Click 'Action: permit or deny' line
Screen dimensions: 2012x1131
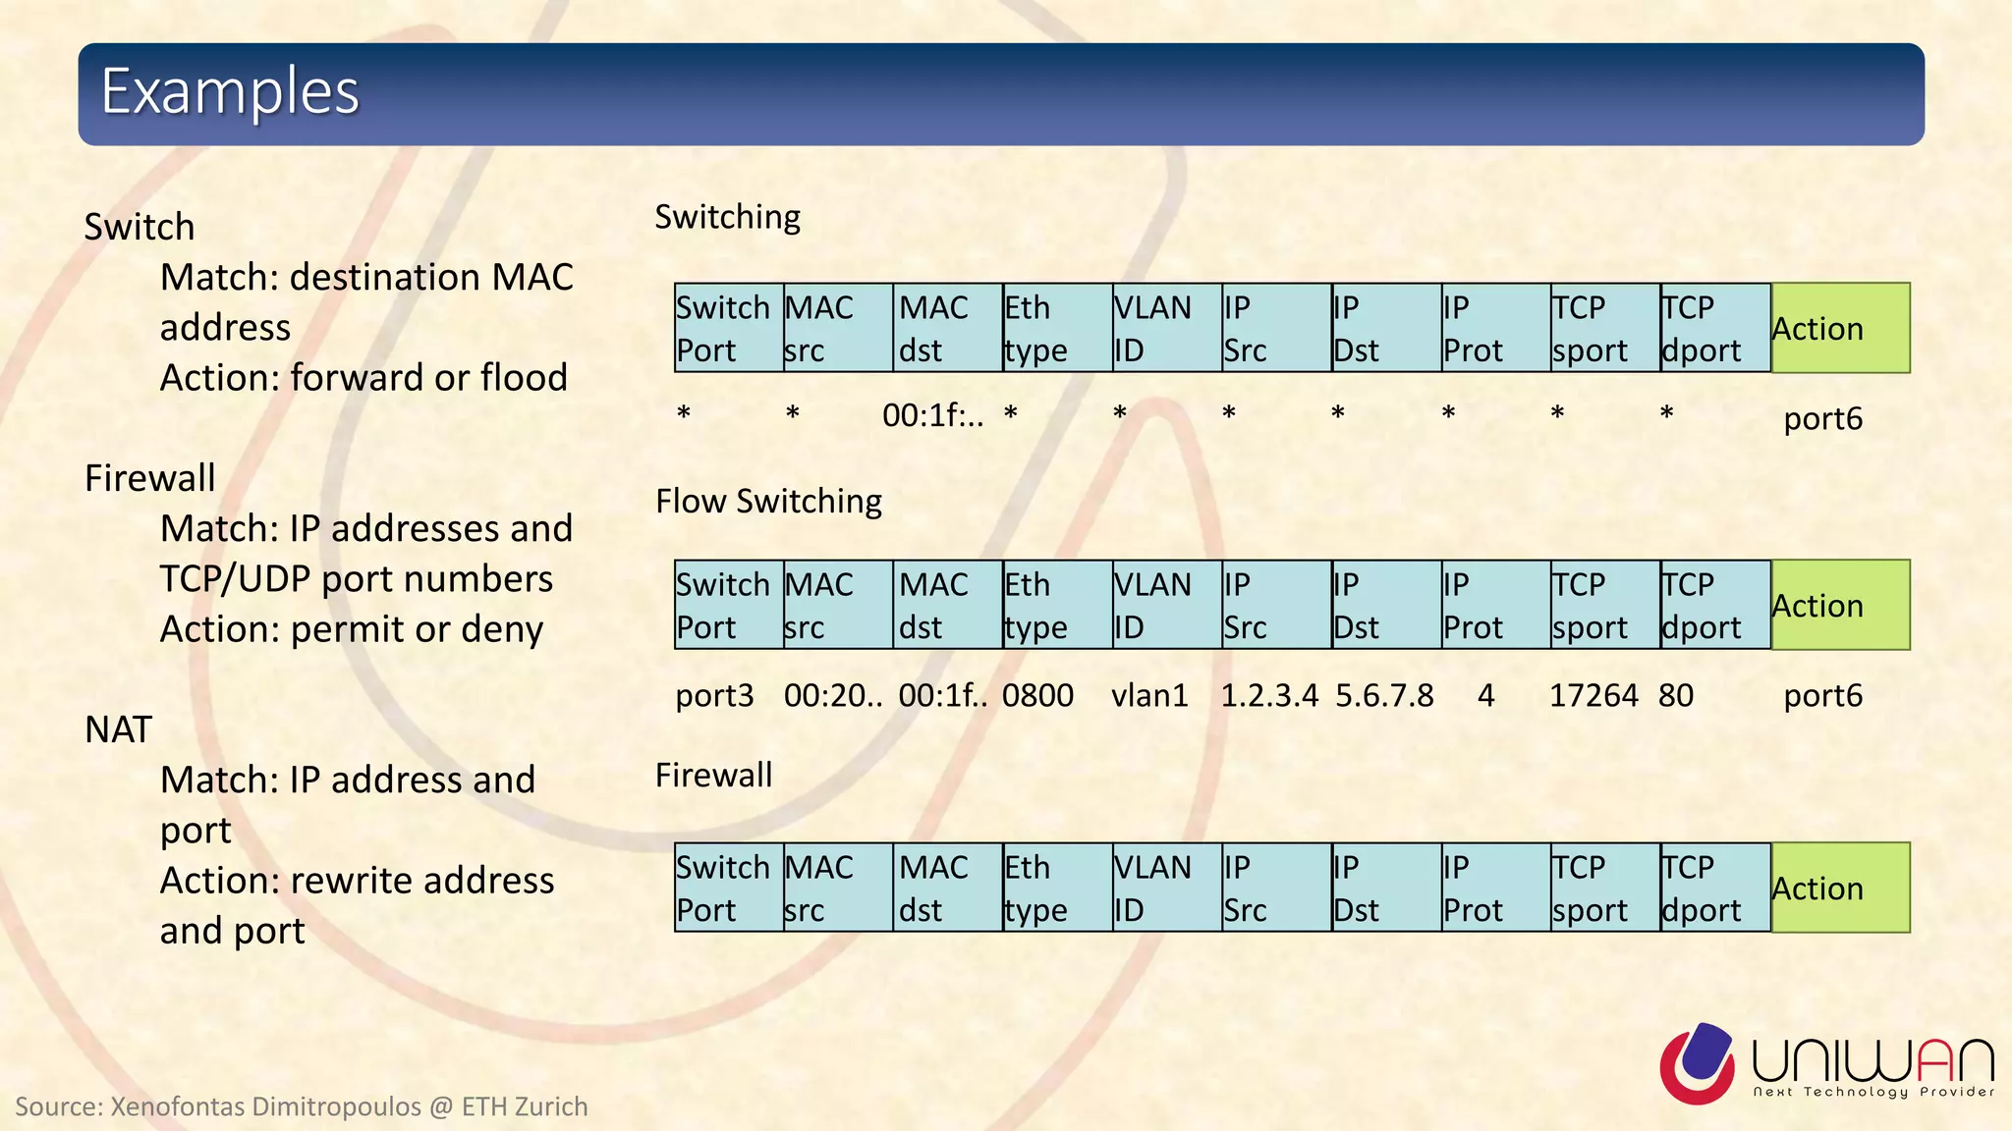point(351,629)
